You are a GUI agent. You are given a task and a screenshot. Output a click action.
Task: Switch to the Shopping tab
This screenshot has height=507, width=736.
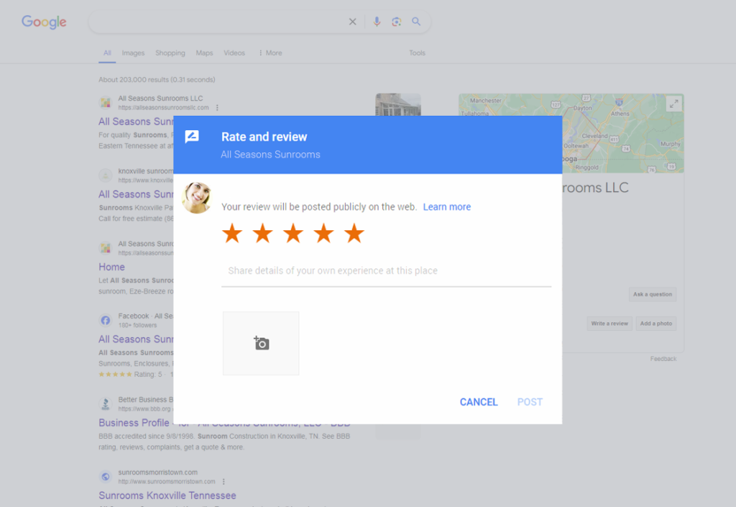(x=170, y=53)
